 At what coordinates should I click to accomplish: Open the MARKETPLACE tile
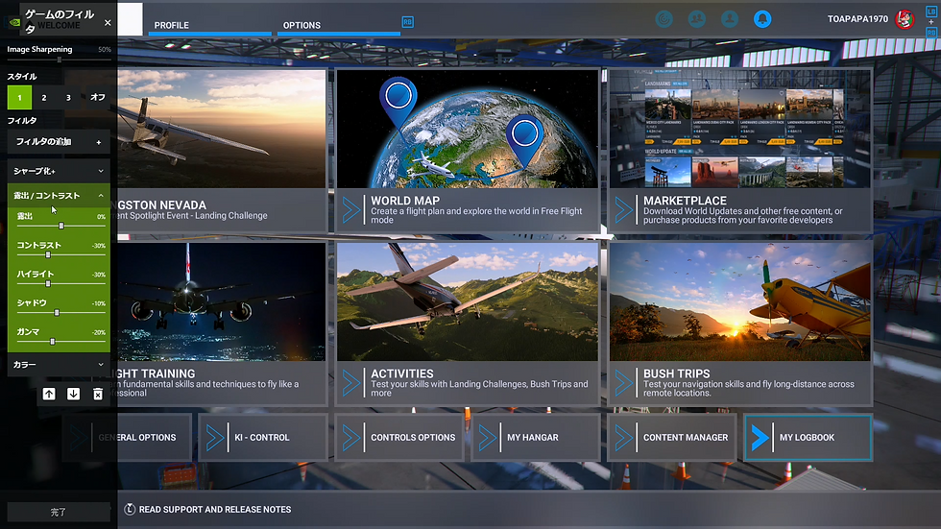pos(740,151)
